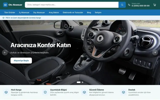Click the description 'Kart bilgileriniz güvenli ödeme altyapısıyla korunur.'
Viewport: 160px width, 100px height.
click(x=101, y=94)
